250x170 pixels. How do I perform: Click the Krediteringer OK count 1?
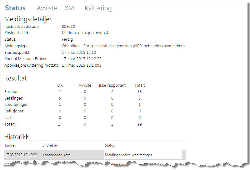[60, 105]
